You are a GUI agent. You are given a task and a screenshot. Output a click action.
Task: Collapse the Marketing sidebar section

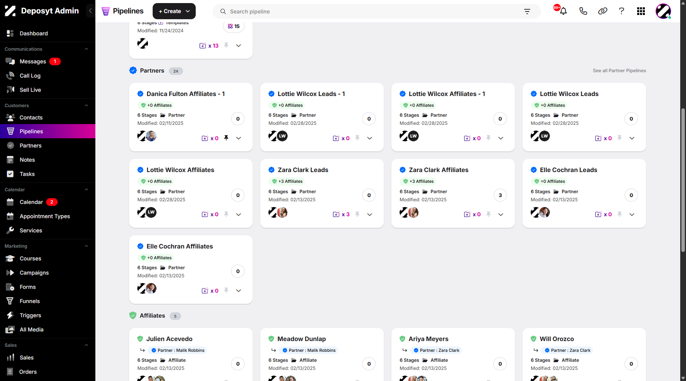click(x=87, y=246)
